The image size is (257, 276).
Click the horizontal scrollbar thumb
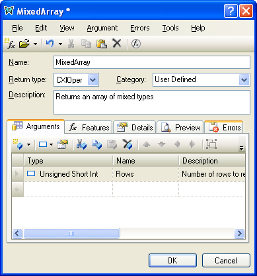tap(71, 233)
